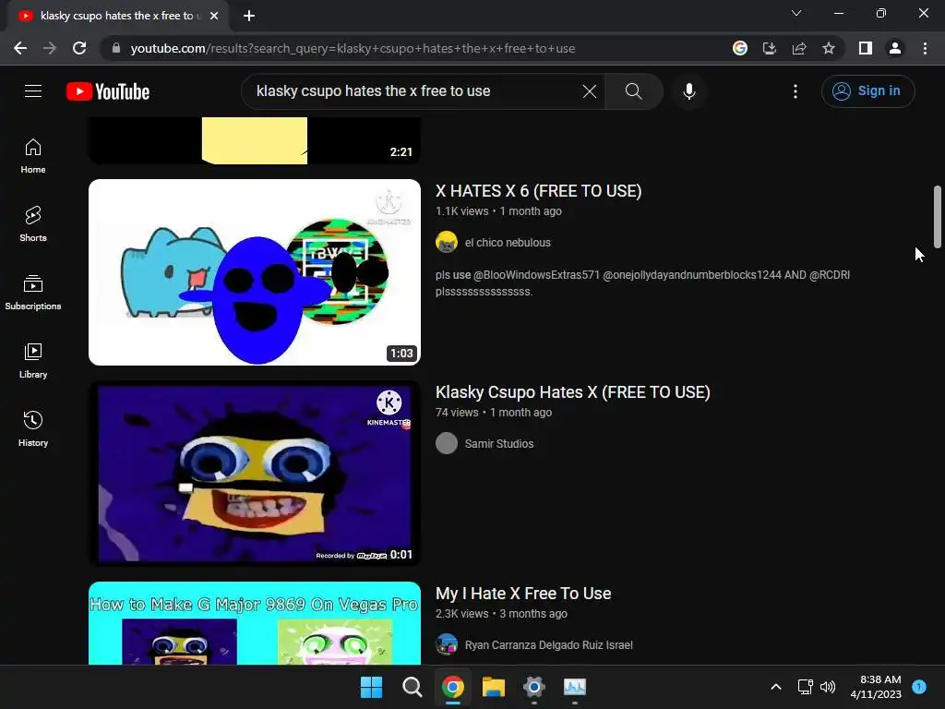The image size is (945, 709).
Task: Go to Home in the sidebar
Action: (33, 156)
